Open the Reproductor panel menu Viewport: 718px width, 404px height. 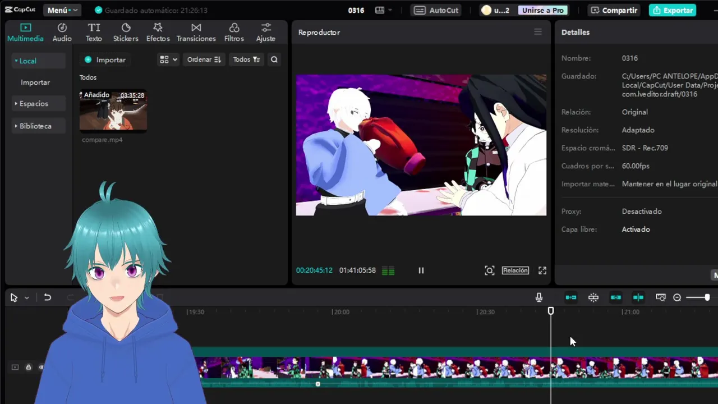[x=538, y=32]
